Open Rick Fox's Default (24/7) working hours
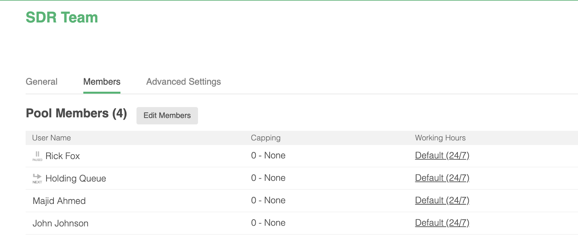This screenshot has width=578, height=236. (442, 155)
